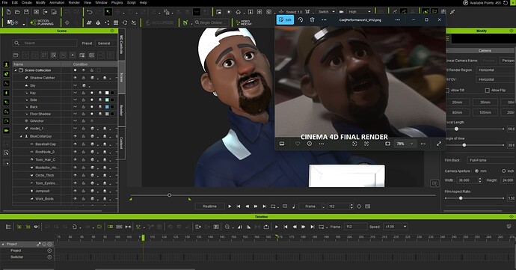The height and width of the screenshot is (270, 516).
Task: Toggle visibility eye for Shadow Catcher
Action: [x=75, y=78]
